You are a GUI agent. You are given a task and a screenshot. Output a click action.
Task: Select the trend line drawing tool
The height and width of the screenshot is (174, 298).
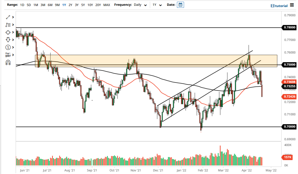(x=8, y=17)
